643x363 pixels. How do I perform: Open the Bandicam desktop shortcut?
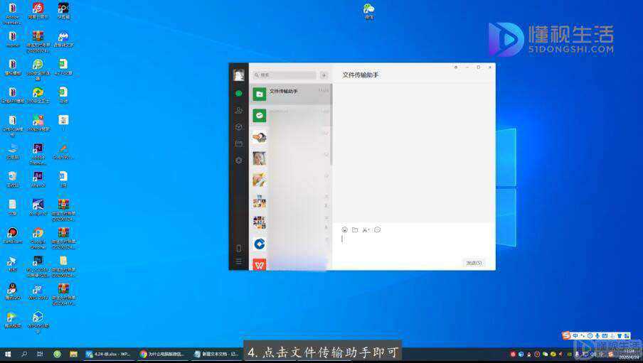(x=12, y=236)
